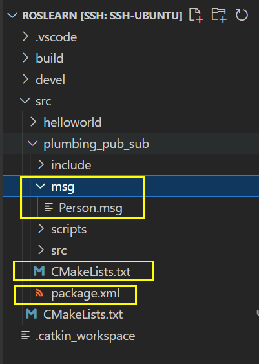Open CMakeLists.txt inside plumbing_pub_sub

pos(90,272)
